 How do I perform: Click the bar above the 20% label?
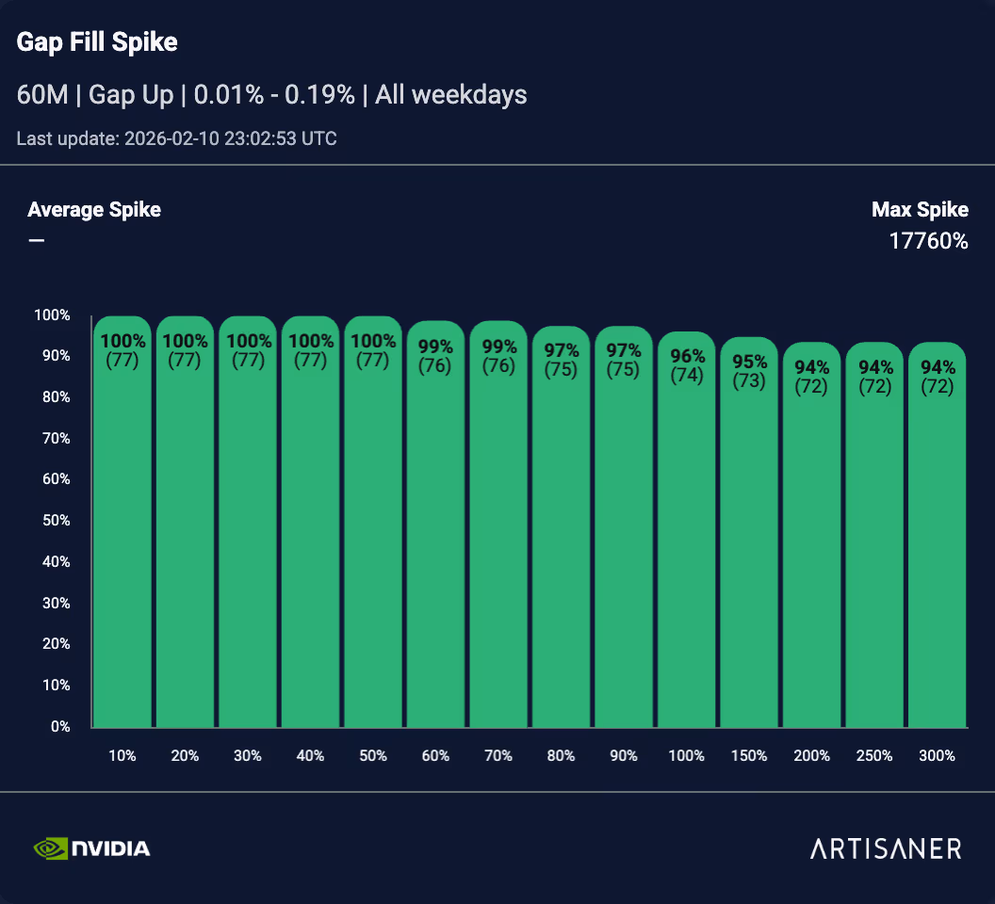(186, 522)
